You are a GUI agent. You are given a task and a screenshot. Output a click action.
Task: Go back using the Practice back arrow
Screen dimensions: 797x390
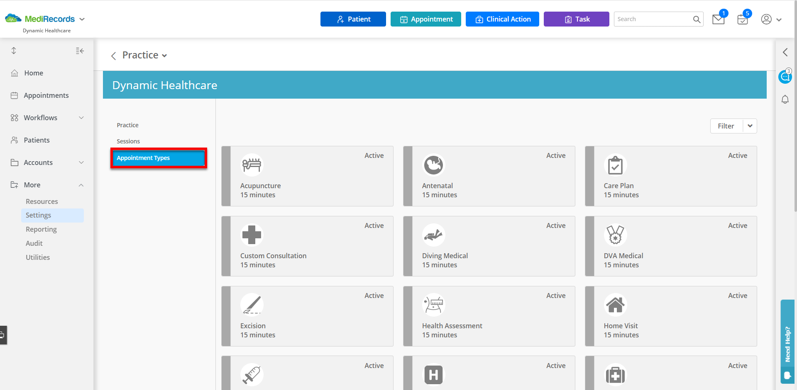113,56
